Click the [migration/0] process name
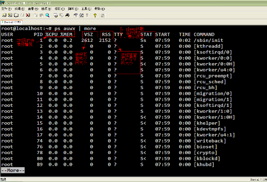This screenshot has height=182, width=267. (213, 93)
